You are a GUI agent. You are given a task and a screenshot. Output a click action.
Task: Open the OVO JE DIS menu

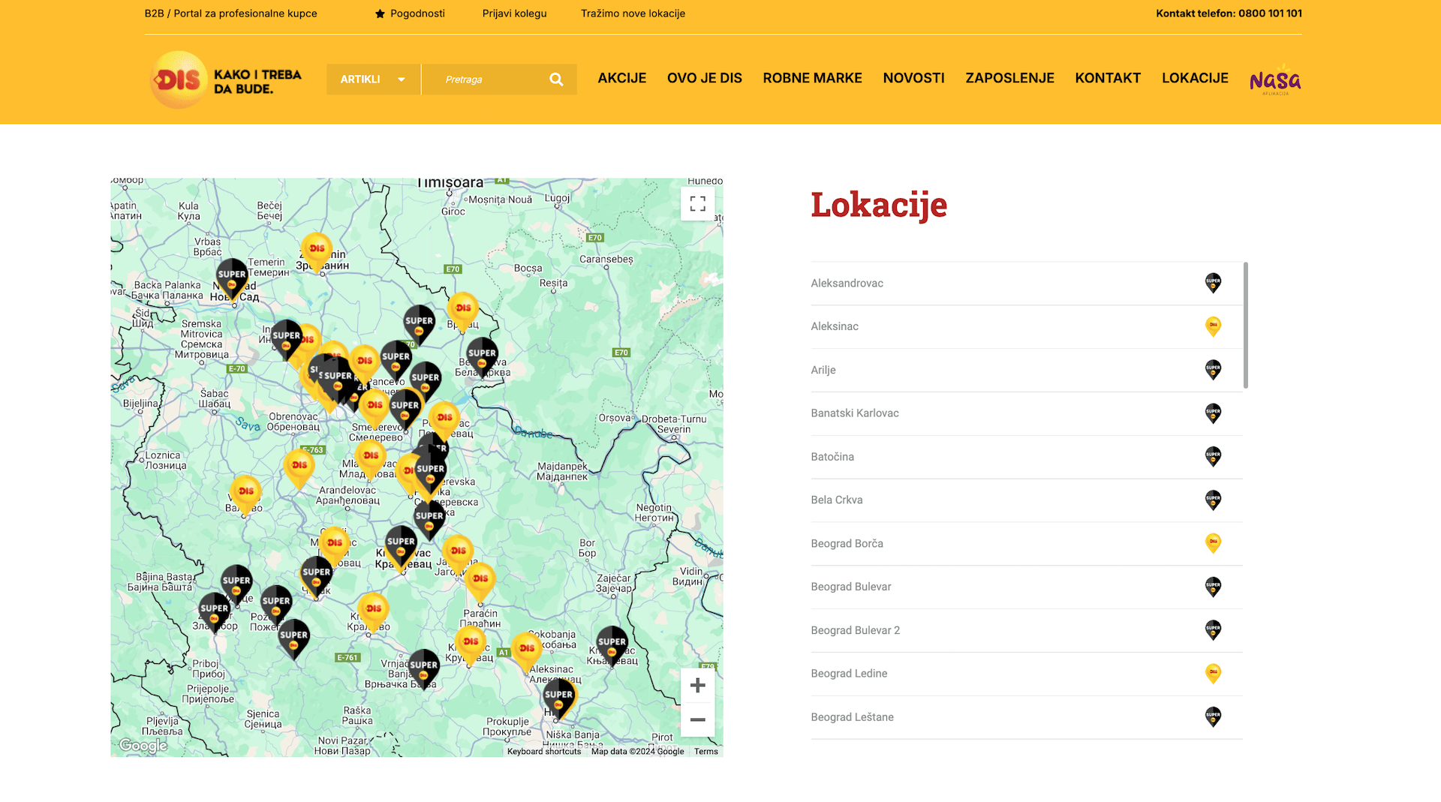coord(704,78)
